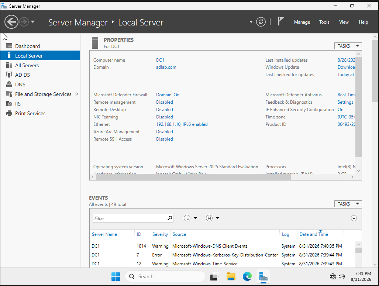Click the back navigation arrow

click(x=11, y=22)
